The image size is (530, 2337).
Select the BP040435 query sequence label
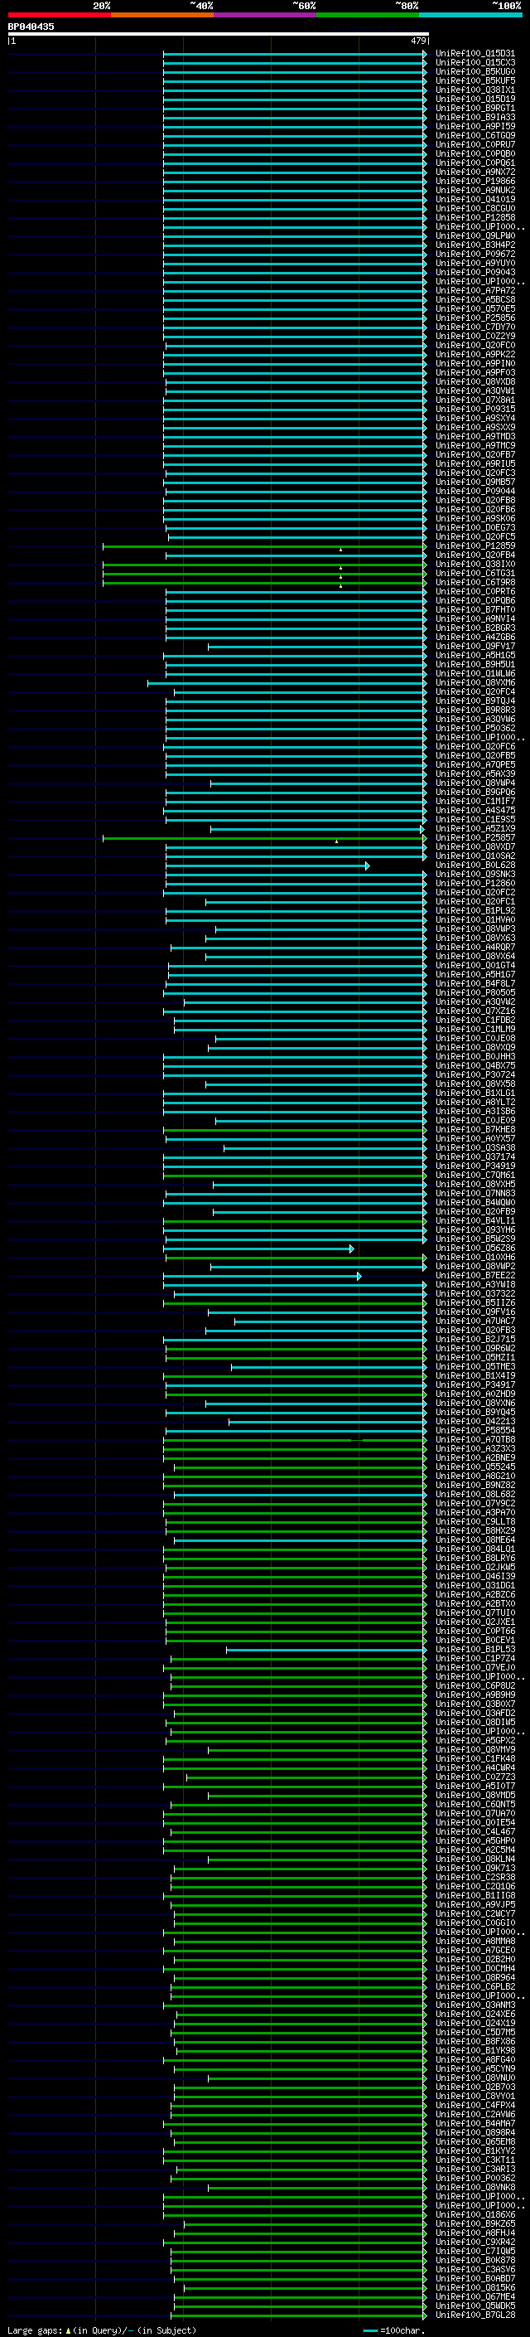[x=31, y=27]
